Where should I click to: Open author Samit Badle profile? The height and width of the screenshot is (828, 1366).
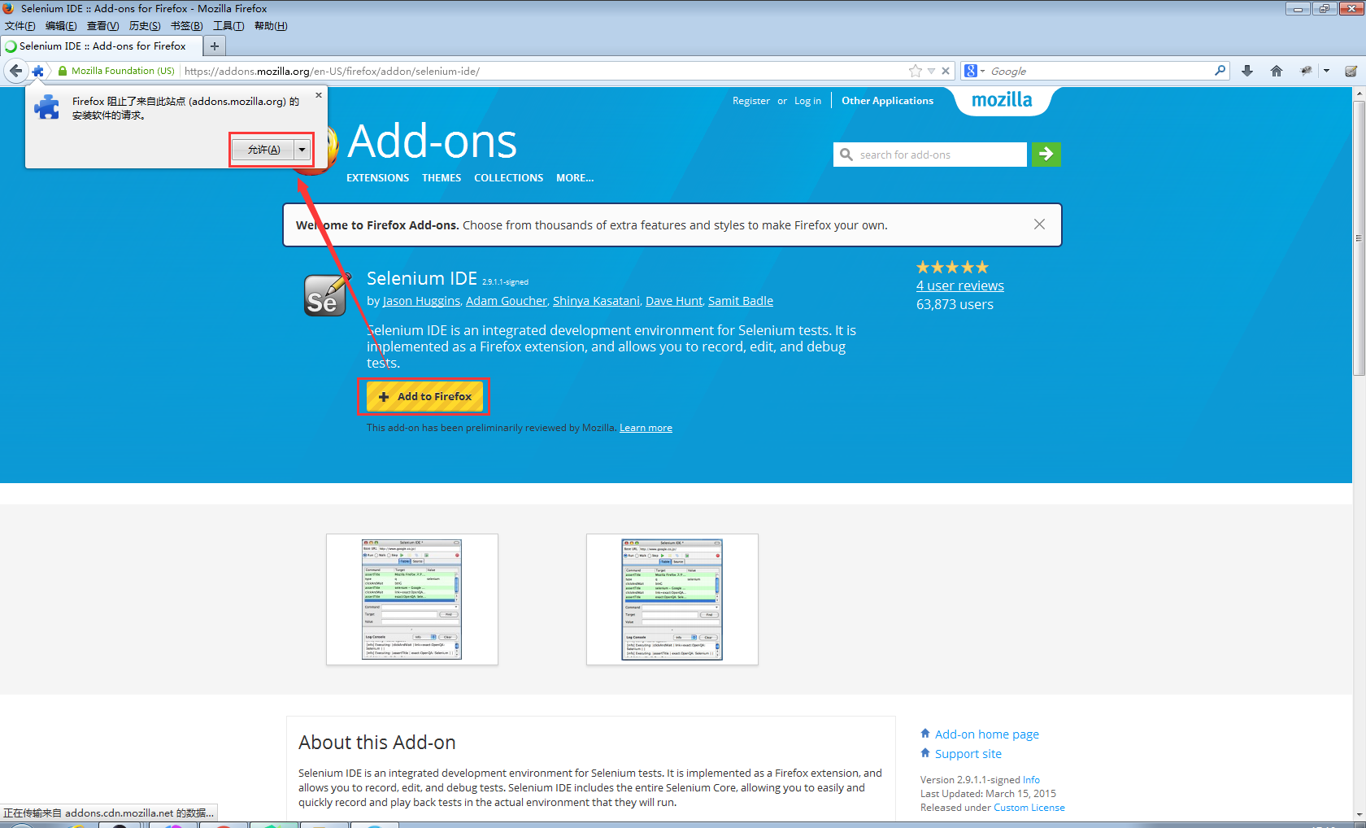coord(741,301)
